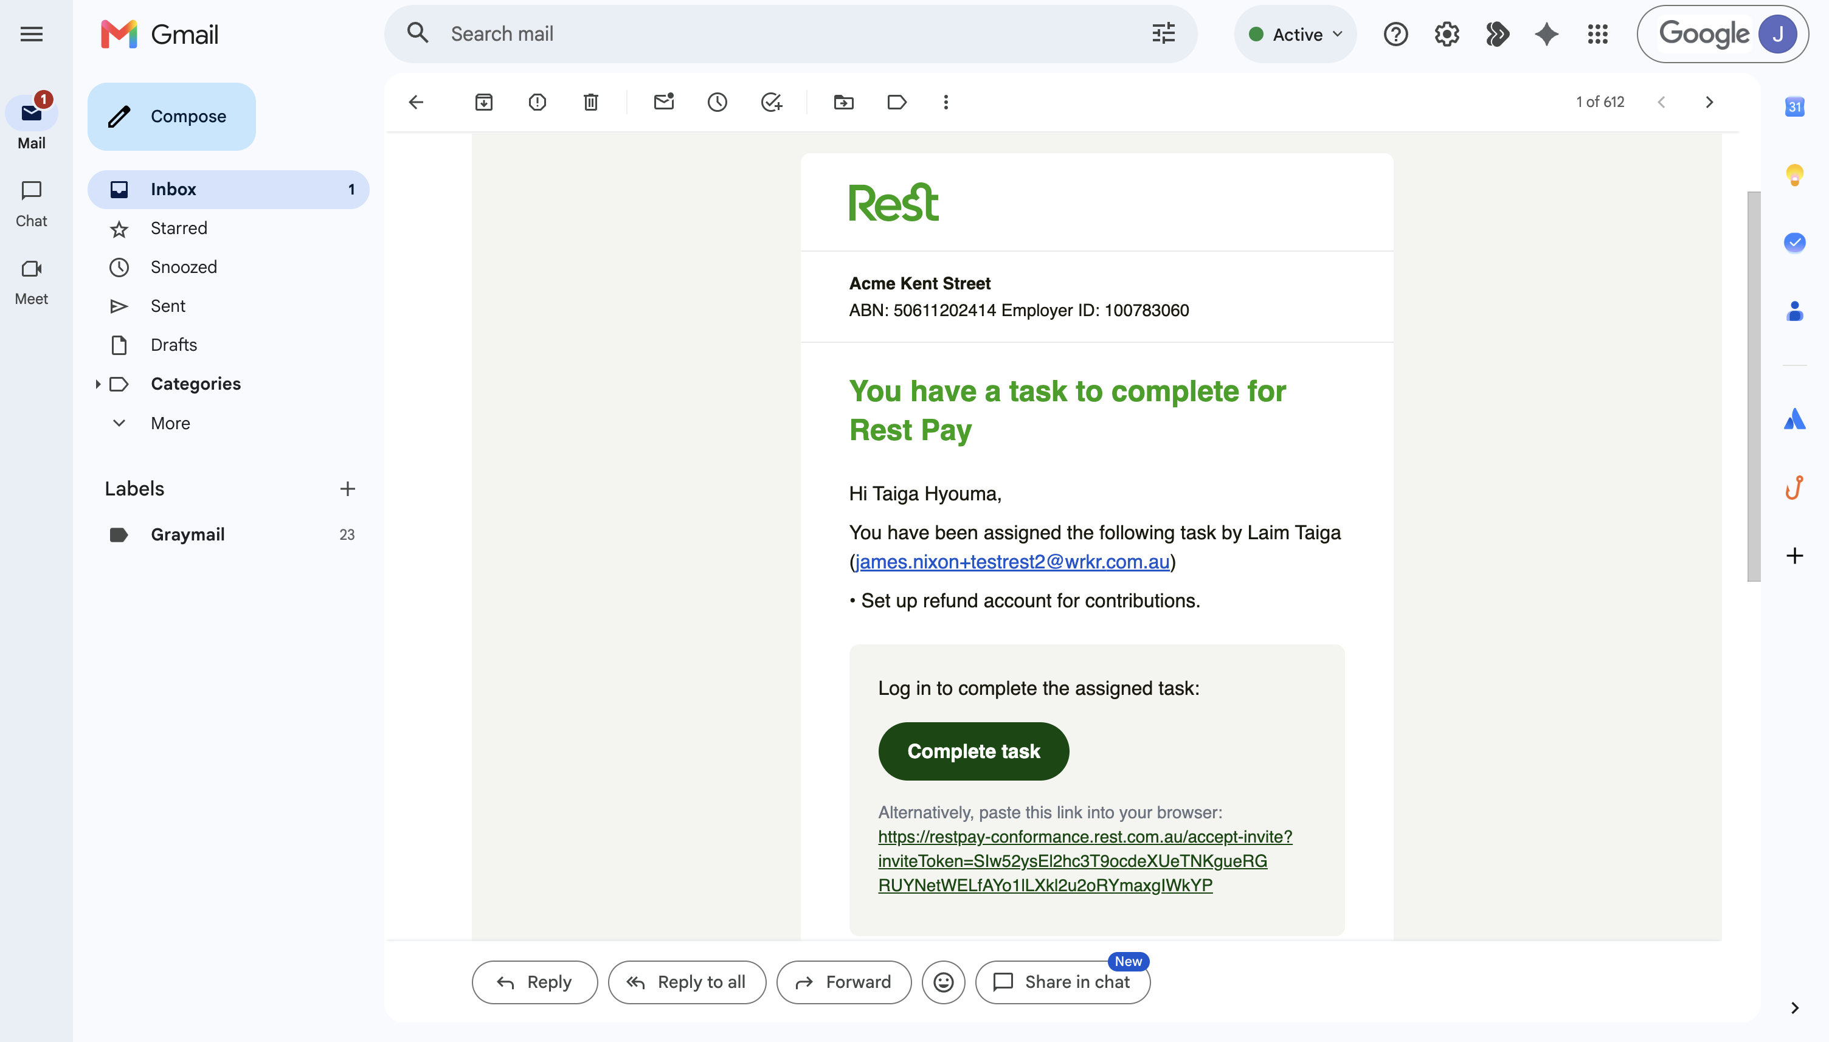Viewport: 1829px width, 1042px height.
Task: Open the Labels tag icon in toolbar
Action: pyautogui.click(x=897, y=102)
